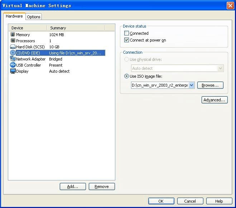Screen dimensions: 236x208
Task: Uncheck Connect at power on
Action: click(126, 40)
